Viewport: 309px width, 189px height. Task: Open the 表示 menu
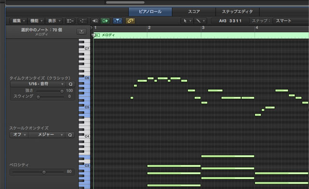tap(54, 21)
